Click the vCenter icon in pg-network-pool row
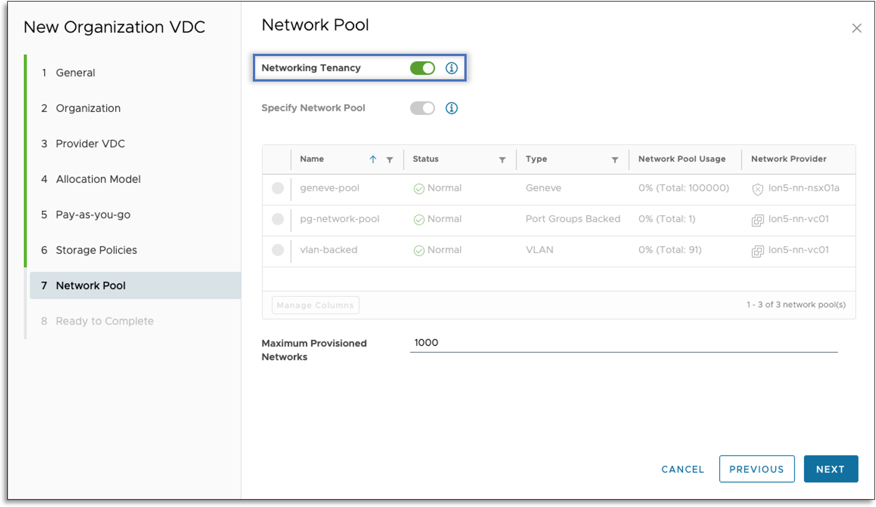 [x=757, y=220]
